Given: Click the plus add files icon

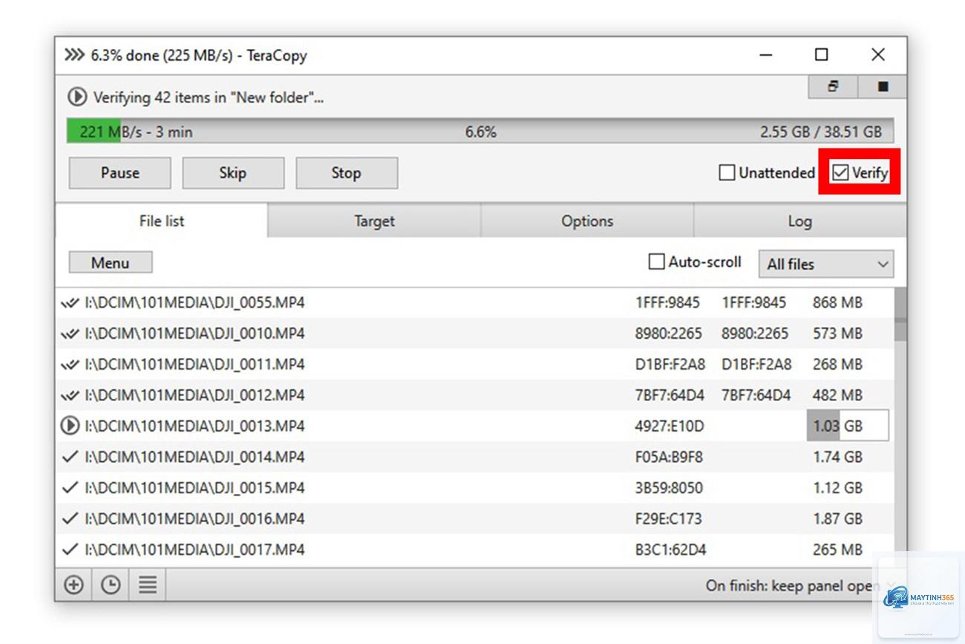Looking at the screenshot, I should click(73, 585).
